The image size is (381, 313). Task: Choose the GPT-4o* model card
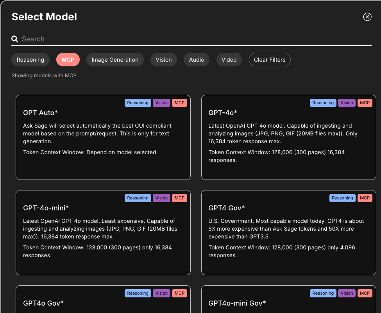click(x=289, y=137)
